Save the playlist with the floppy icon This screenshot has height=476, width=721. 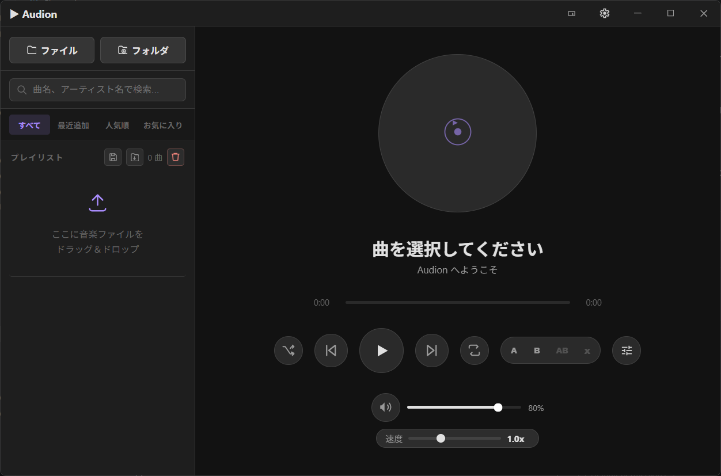tap(113, 157)
